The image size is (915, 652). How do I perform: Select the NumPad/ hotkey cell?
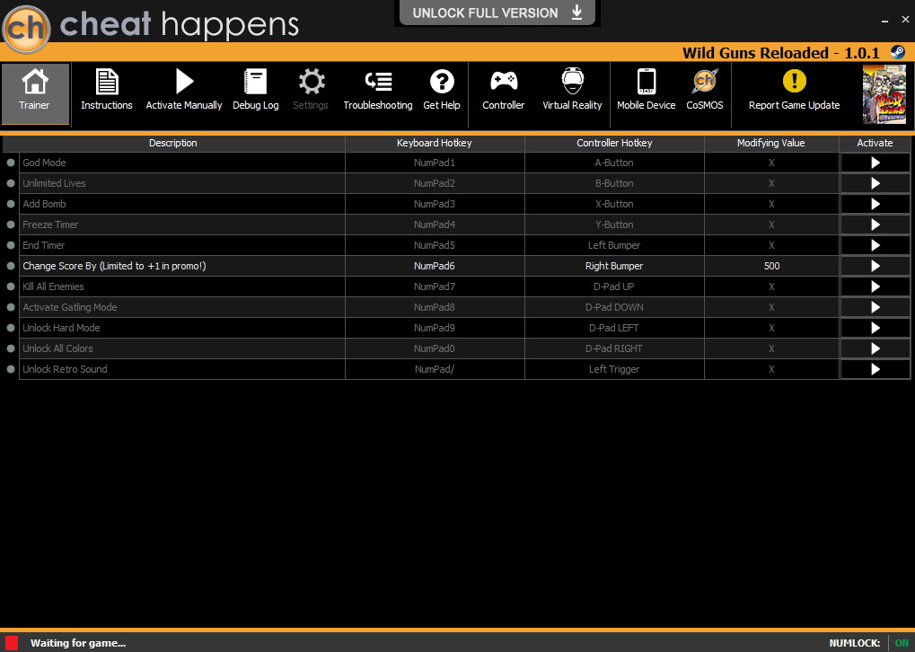coord(435,369)
